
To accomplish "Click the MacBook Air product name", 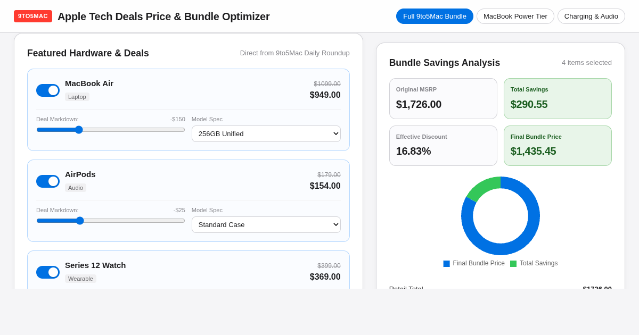I will [89, 83].
